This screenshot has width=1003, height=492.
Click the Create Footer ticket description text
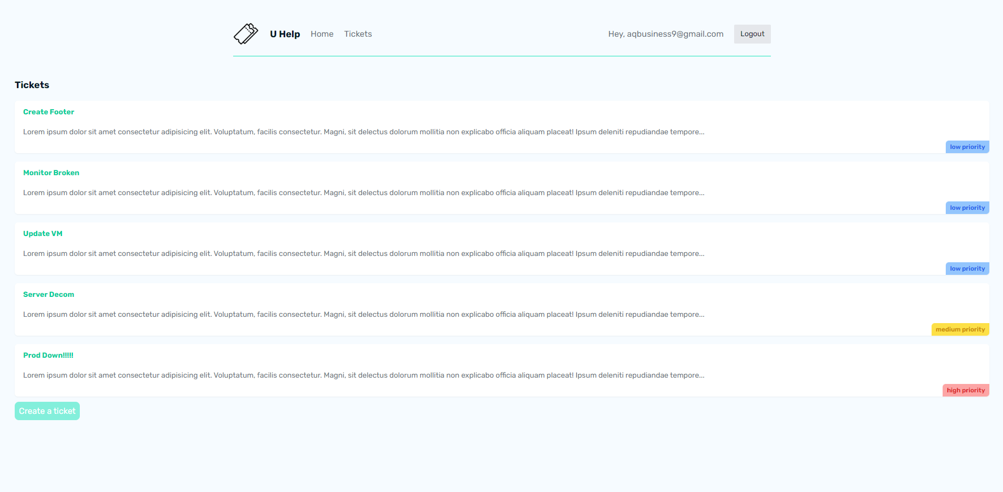(x=363, y=132)
